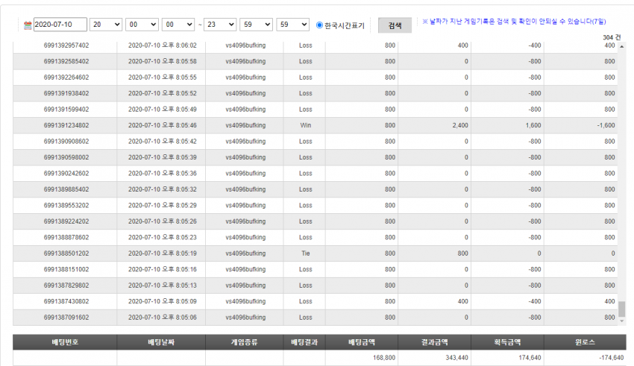Open the end hour dropdown showing 23
The width and height of the screenshot is (634, 366).
coord(220,25)
